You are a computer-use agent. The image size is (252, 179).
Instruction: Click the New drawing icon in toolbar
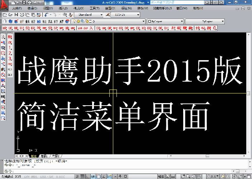pos(5,15)
